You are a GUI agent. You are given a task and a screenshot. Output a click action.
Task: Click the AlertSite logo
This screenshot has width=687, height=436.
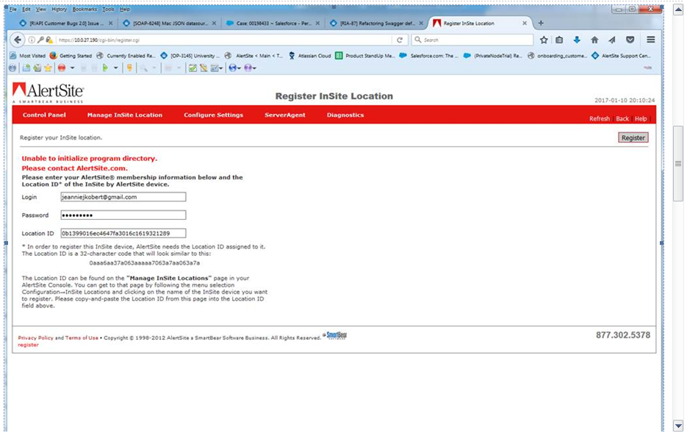48,93
